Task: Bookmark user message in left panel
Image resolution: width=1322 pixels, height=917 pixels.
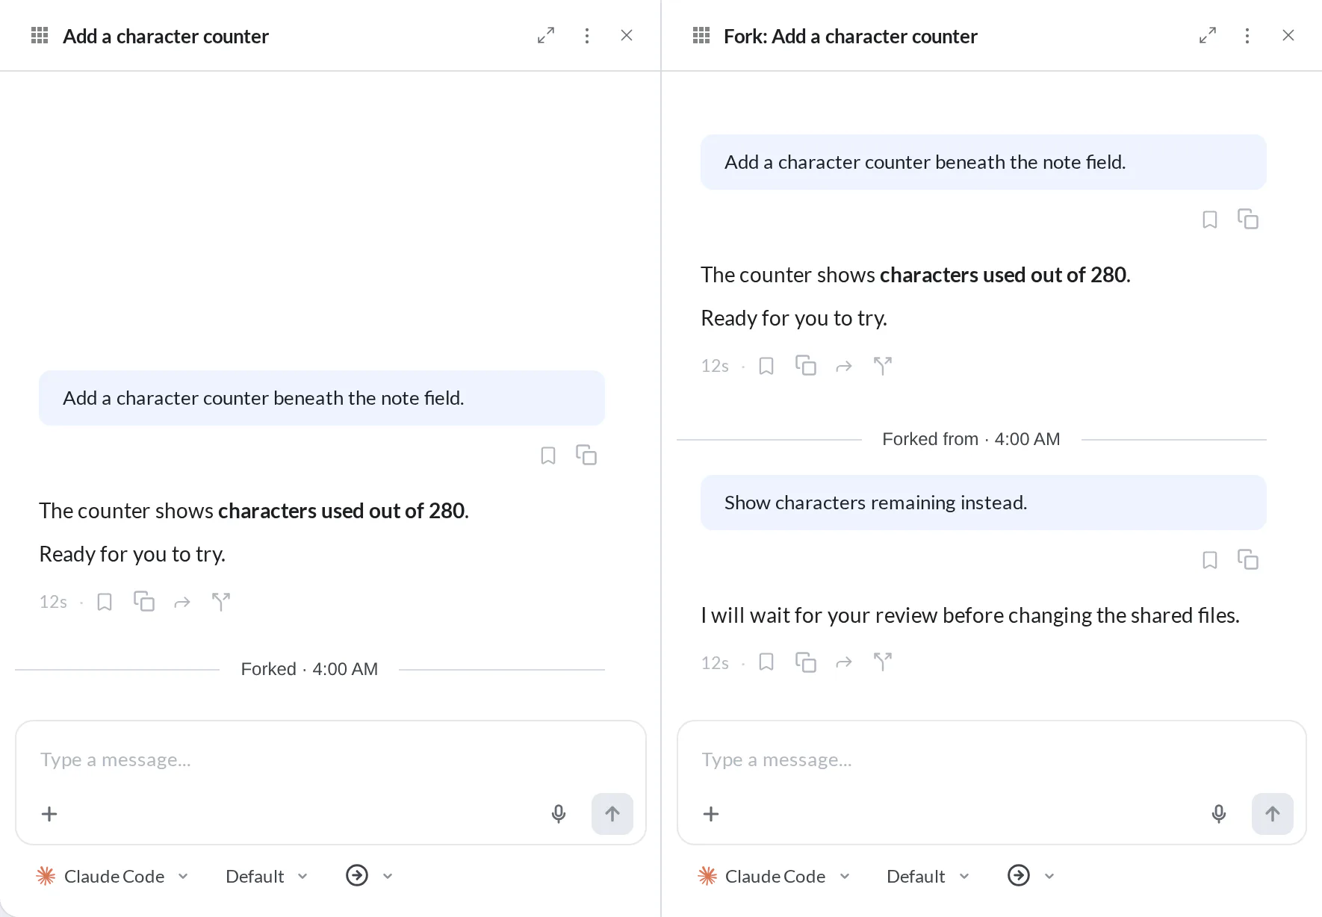Action: [548, 456]
